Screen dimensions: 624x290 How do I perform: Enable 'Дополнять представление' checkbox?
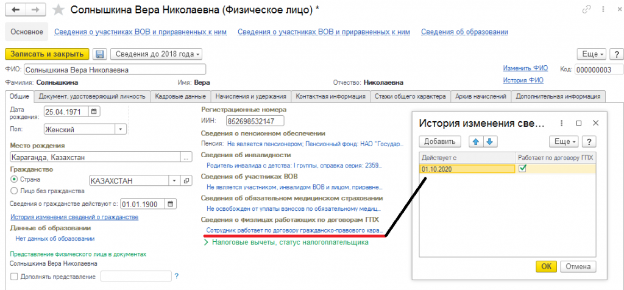click(x=14, y=277)
